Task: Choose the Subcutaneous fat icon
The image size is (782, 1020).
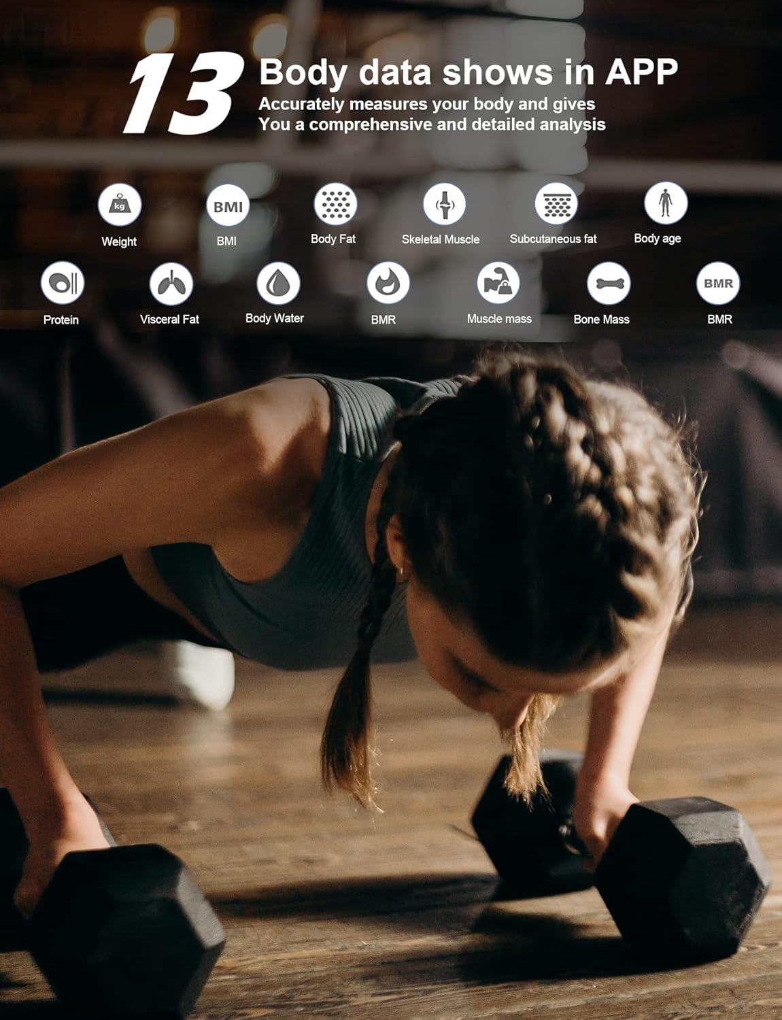Action: [x=556, y=204]
